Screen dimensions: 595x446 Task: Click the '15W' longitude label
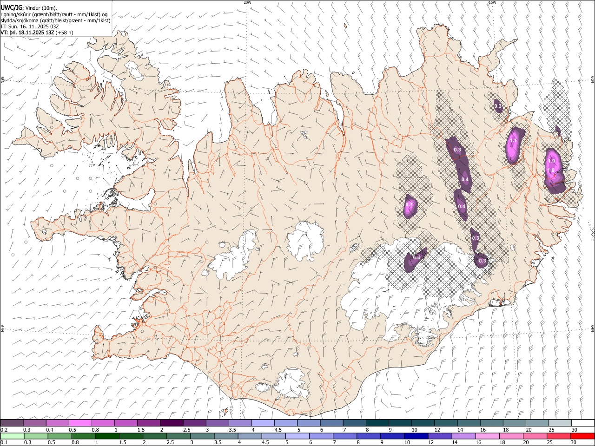[x=492, y=2]
